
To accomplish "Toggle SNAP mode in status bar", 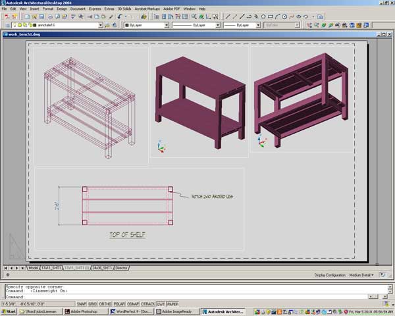I will 82,304.
